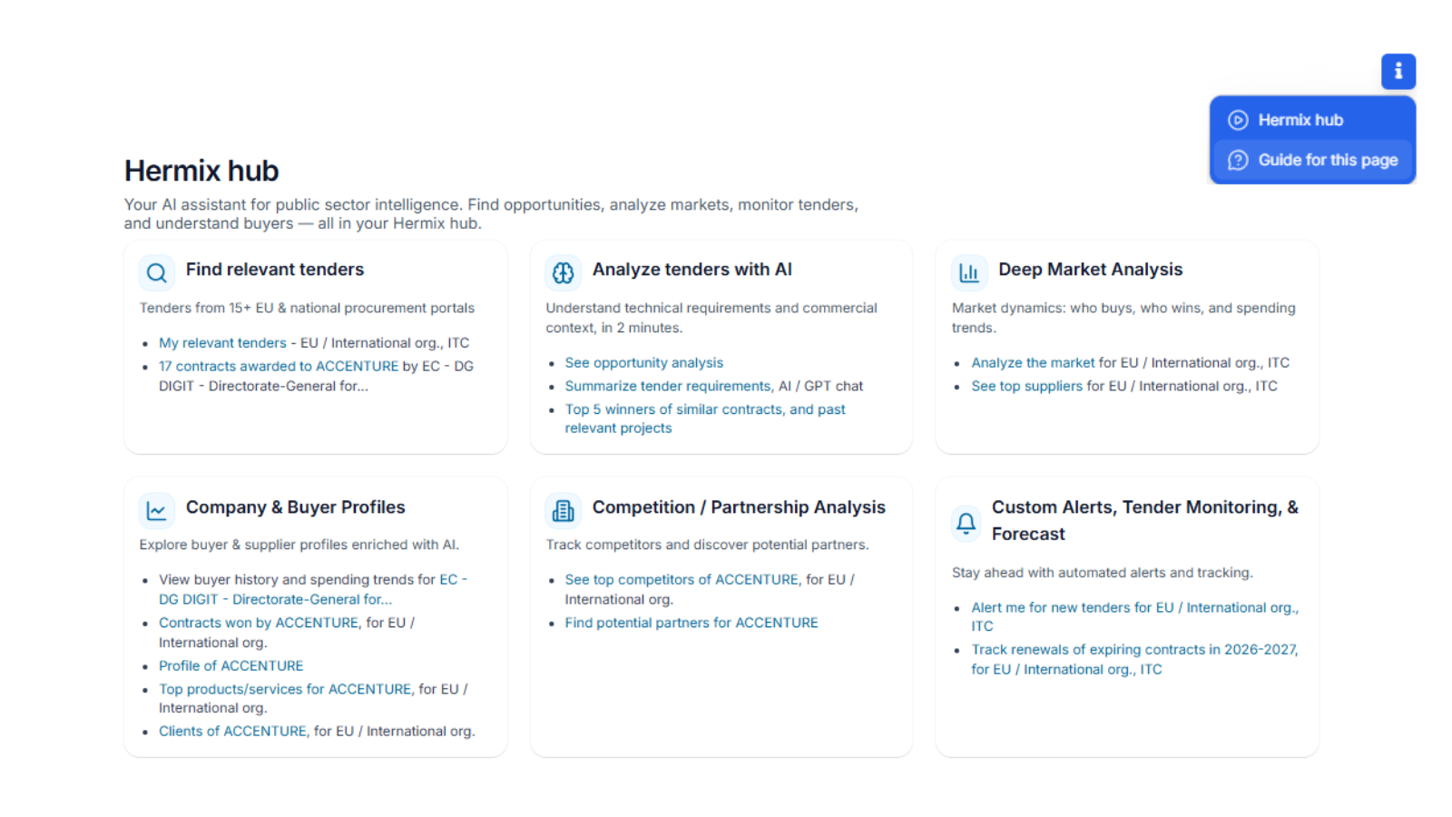Open Profile of ACCENTURE link
Viewport: 1452px width, 817px height.
231,666
